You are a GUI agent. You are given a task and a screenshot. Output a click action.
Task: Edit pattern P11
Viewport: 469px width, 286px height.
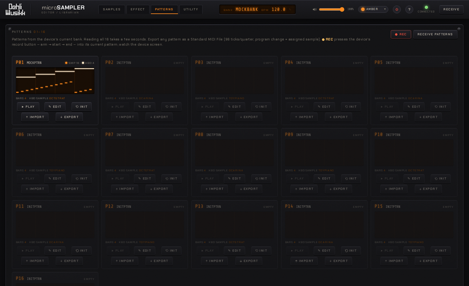(x=55, y=250)
